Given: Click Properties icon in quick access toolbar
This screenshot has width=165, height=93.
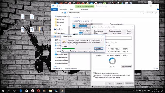Looking at the screenshot, I should coord(57,6).
